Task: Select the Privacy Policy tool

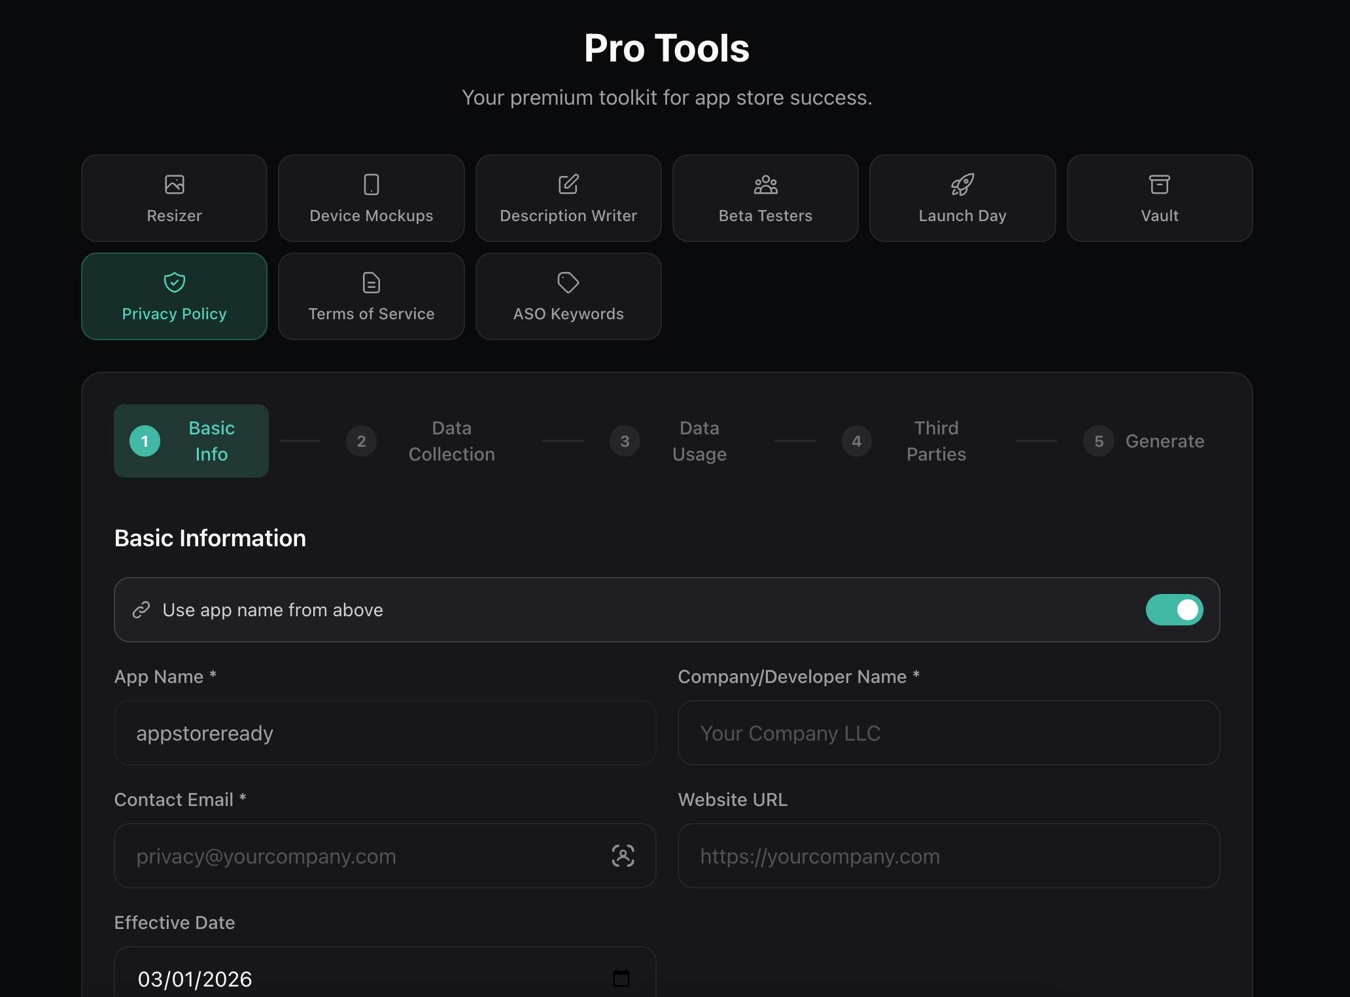Action: tap(173, 296)
